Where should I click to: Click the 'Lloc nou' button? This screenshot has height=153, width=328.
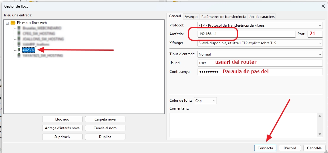tap(62, 119)
